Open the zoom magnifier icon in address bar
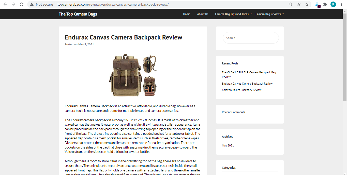Screen dimensions: 347x175 click(291, 4)
